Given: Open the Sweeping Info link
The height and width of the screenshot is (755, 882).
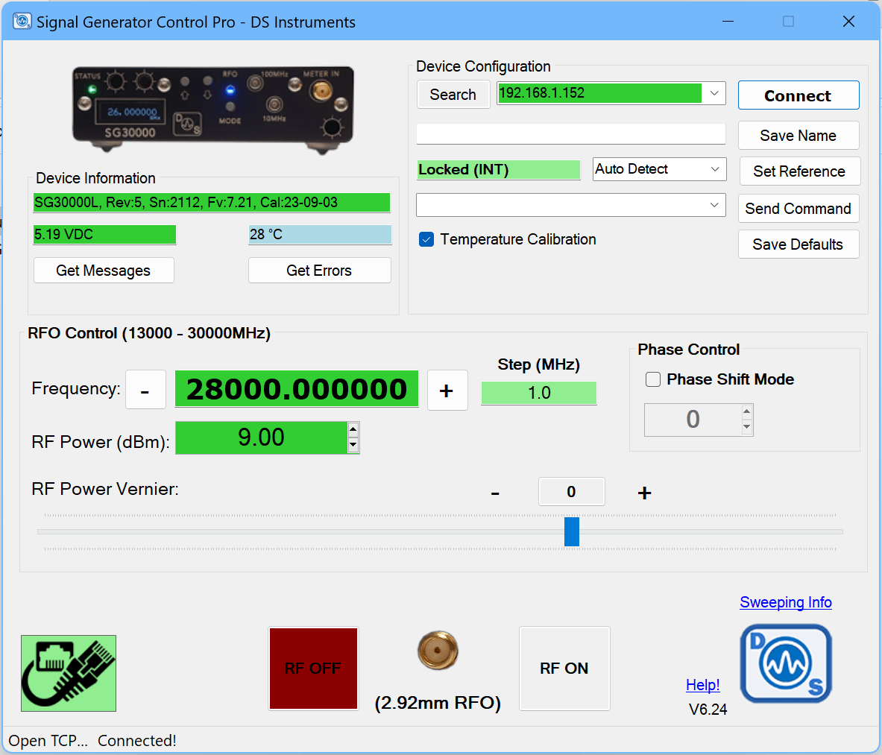Looking at the screenshot, I should [x=785, y=602].
